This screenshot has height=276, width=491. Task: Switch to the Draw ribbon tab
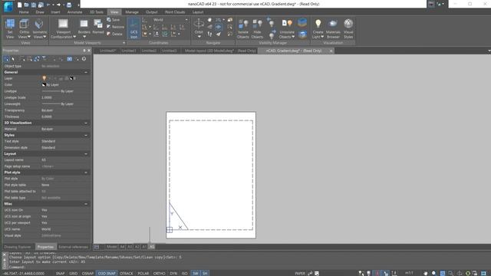(40, 12)
